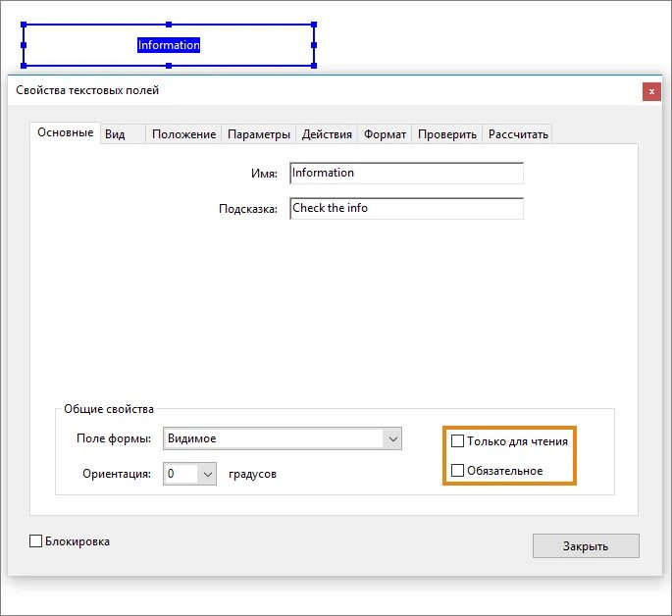
Task: Click the Имя input field
Action: pos(406,173)
